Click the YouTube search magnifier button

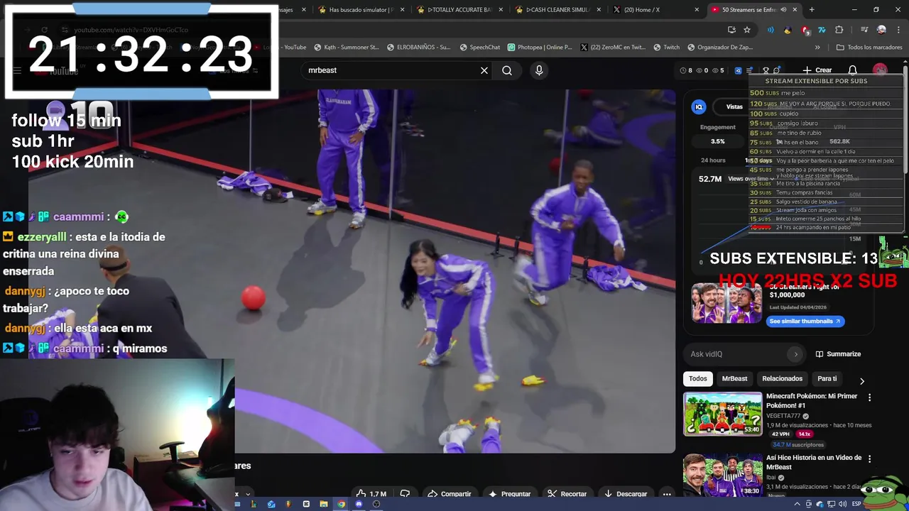tap(507, 70)
